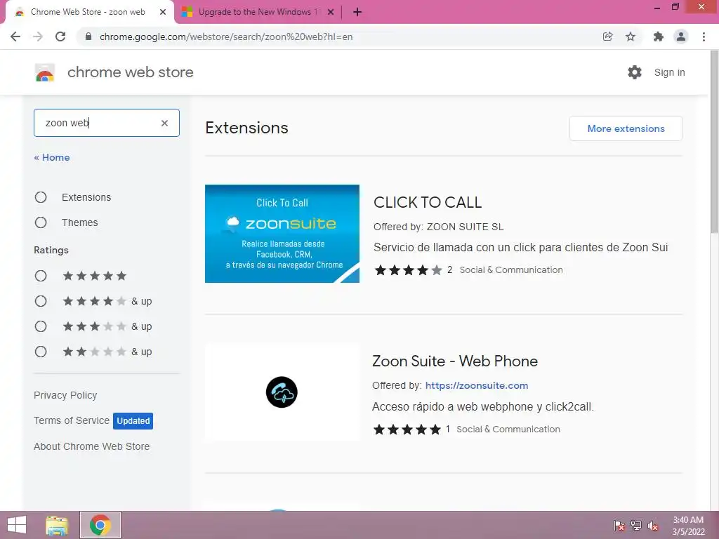719x539 pixels.
Task: Click the Extensions section heading
Action: (246, 128)
